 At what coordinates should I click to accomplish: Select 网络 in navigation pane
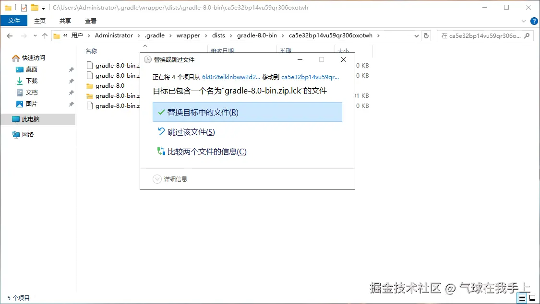(27, 134)
